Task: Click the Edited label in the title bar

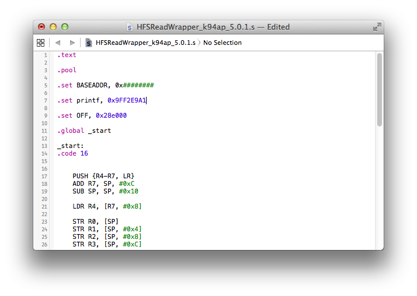Action: [x=278, y=27]
